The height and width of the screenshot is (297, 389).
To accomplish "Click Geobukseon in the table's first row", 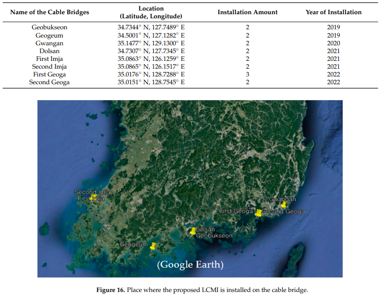I will [49, 27].
